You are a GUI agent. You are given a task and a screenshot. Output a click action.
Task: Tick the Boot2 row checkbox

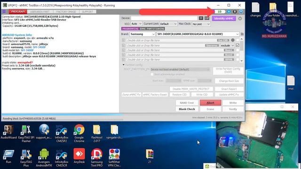pyautogui.click(x=238, y=55)
